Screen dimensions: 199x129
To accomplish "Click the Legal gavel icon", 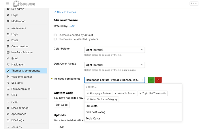I will pos(8,15).
